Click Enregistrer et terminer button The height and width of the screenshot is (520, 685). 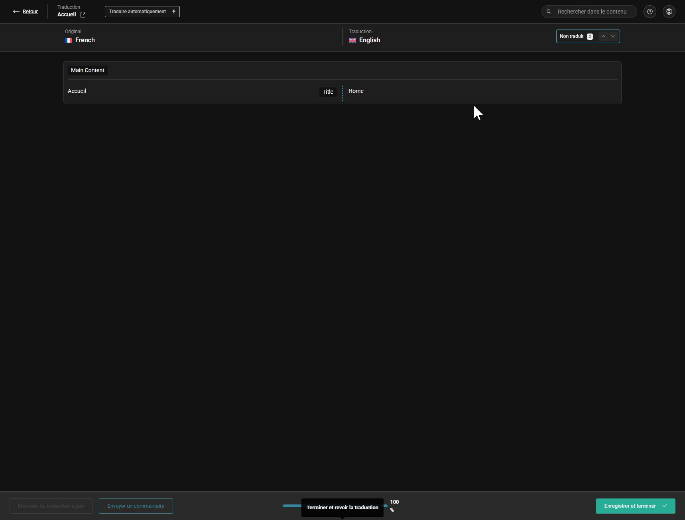point(636,506)
